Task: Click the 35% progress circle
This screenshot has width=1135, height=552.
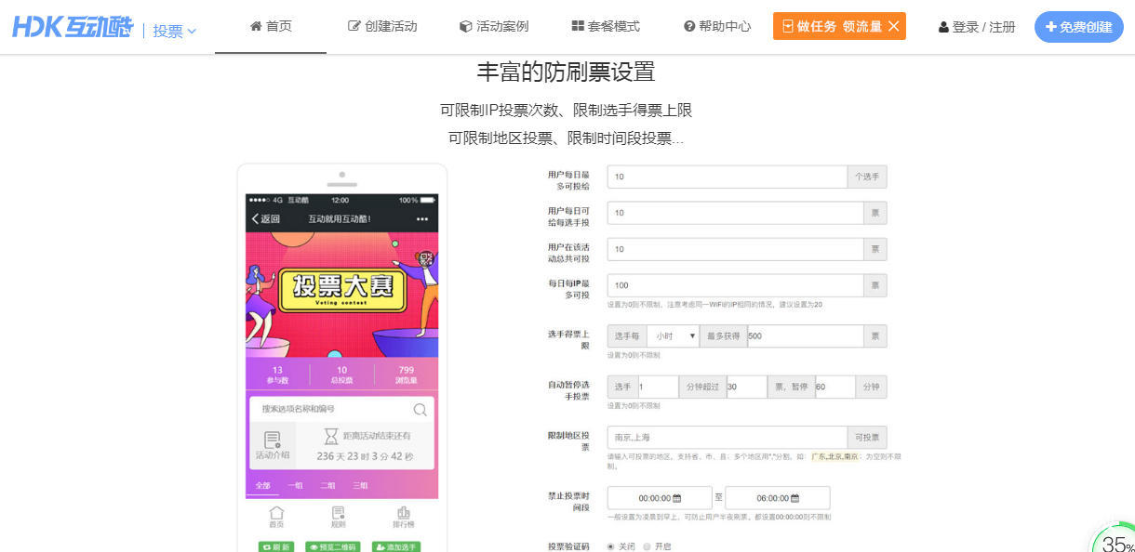Action: [1115, 541]
